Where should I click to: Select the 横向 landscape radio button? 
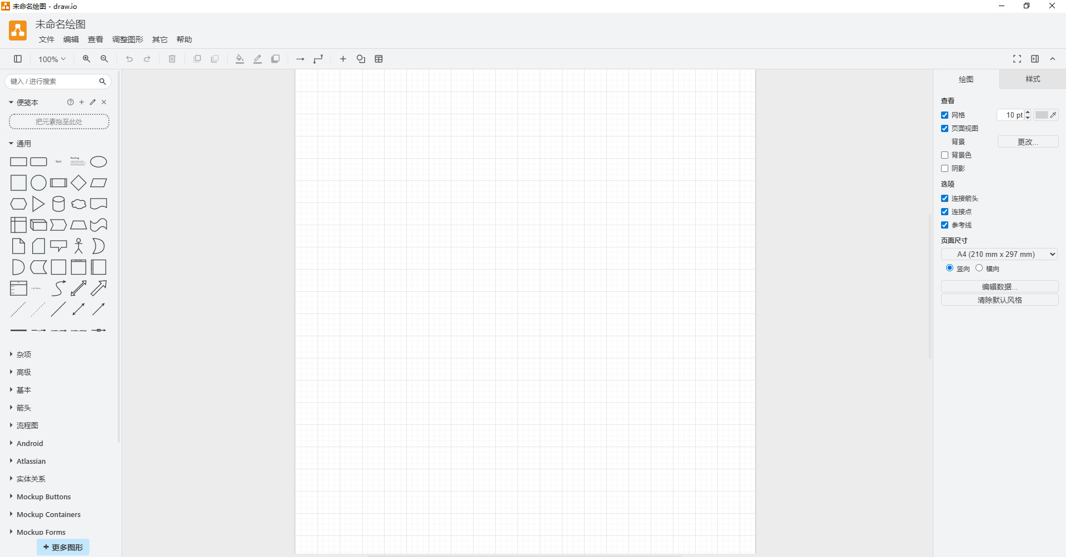pos(979,268)
